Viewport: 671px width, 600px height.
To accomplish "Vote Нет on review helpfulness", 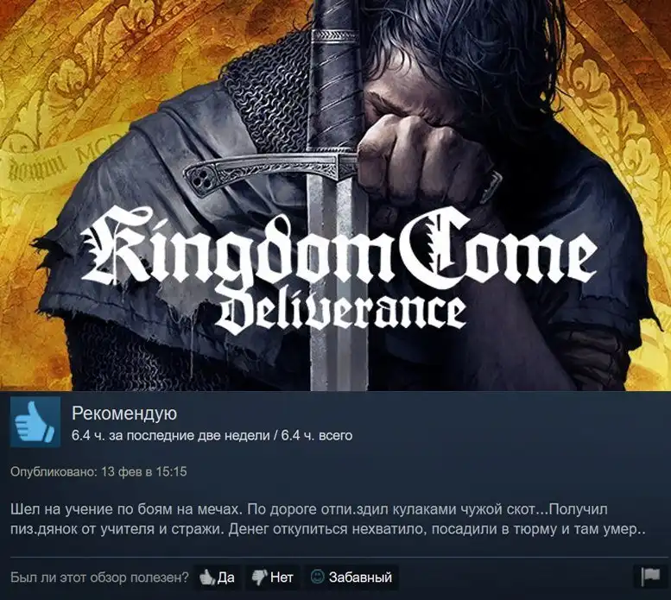I will pyautogui.click(x=273, y=578).
